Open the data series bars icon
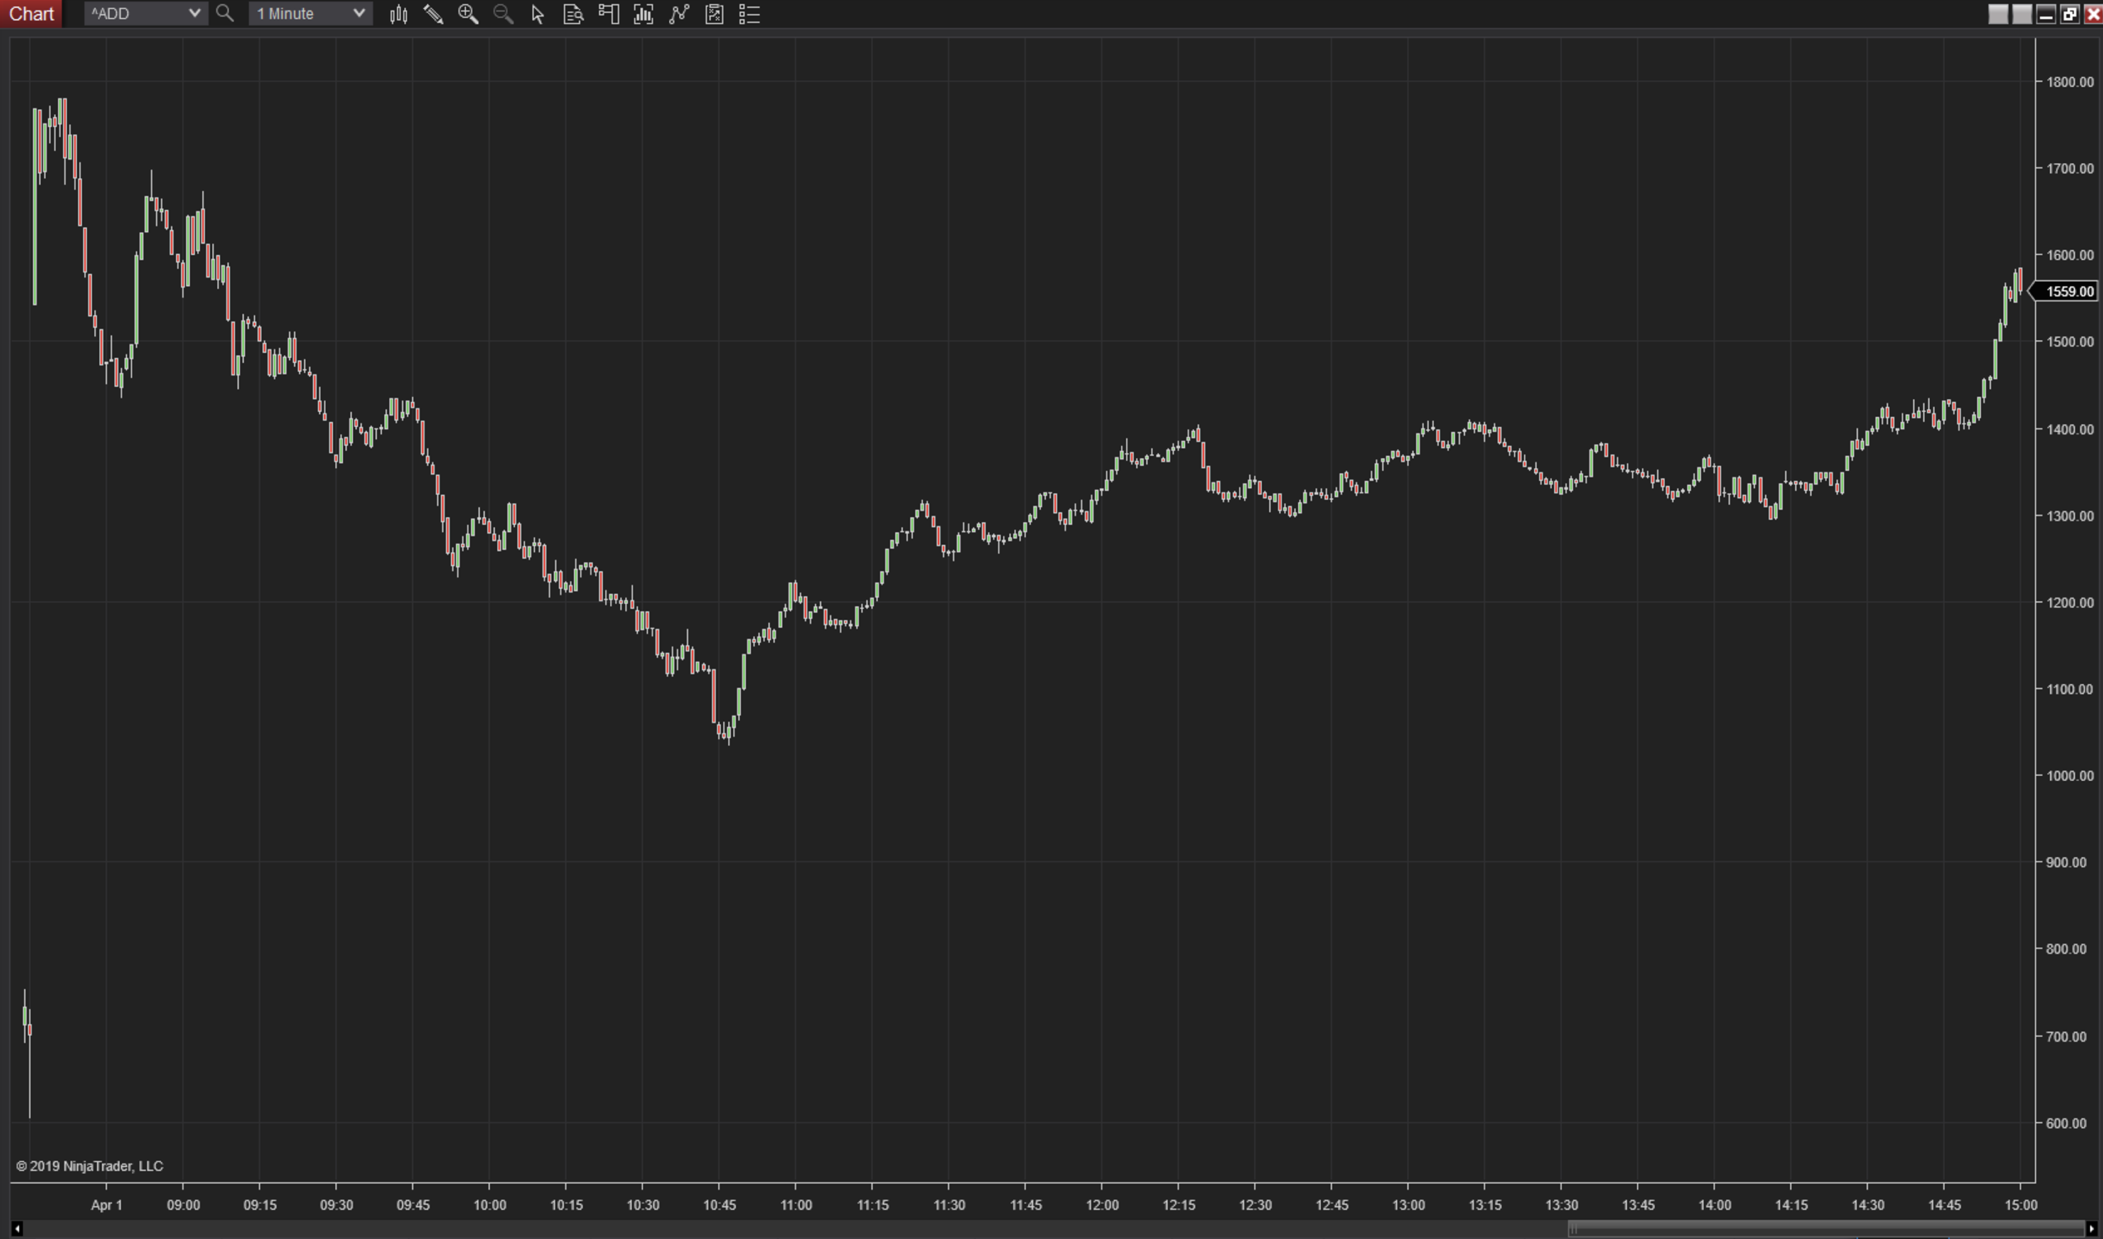Screen dimensions: 2103x1239 pyautogui.click(x=643, y=14)
